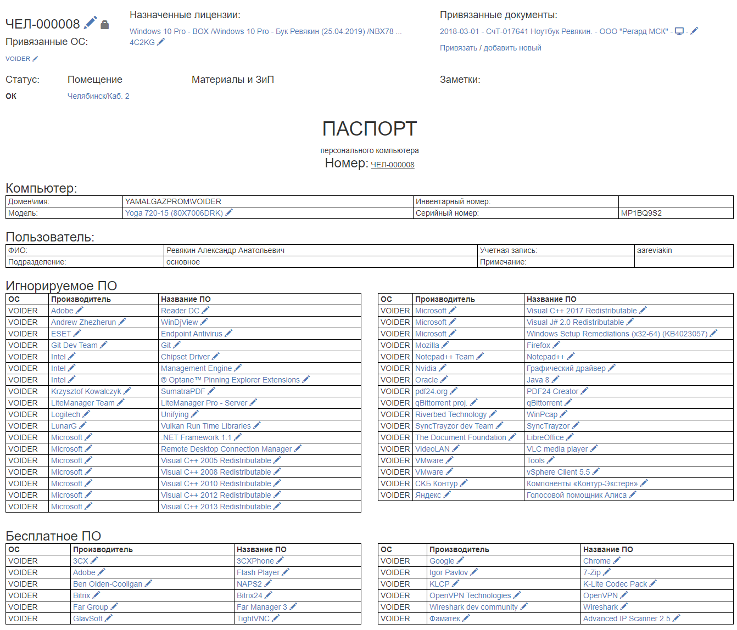Click the pencil after Wireshark software name

624,607
